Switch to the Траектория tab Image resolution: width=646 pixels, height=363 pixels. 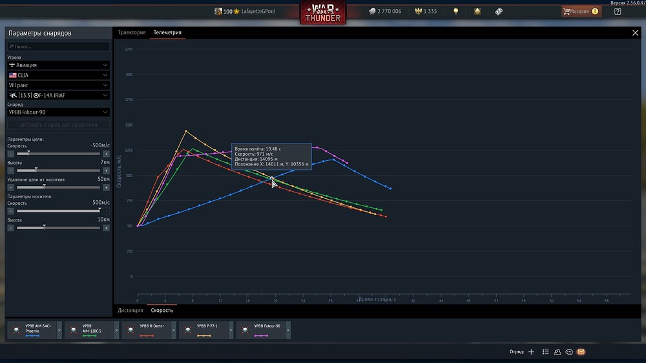pos(131,32)
